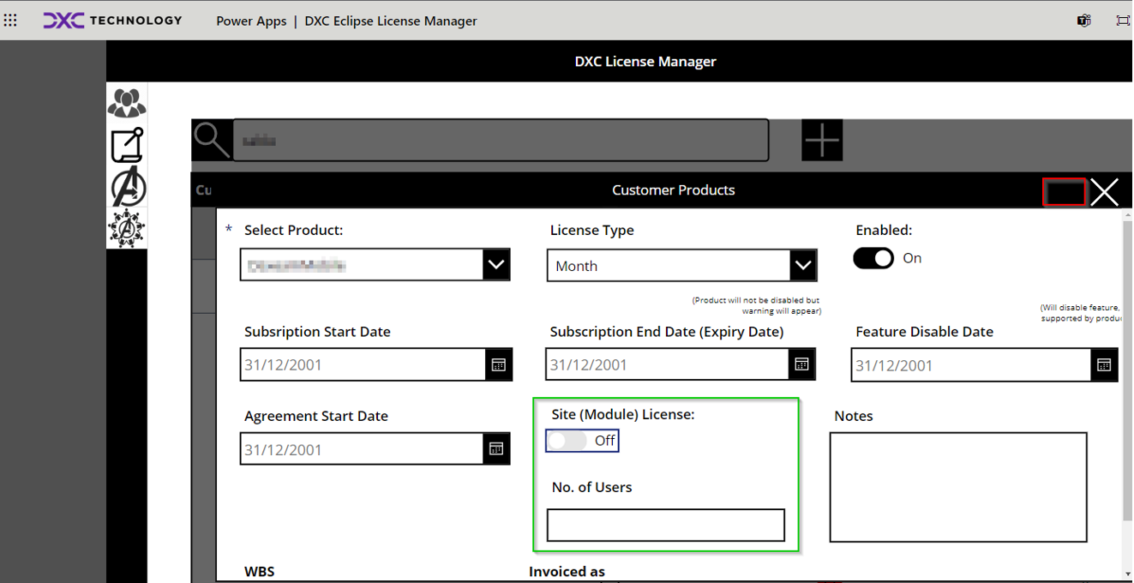This screenshot has height=583, width=1134.
Task: Click the customers group icon in sidebar
Action: point(127,103)
